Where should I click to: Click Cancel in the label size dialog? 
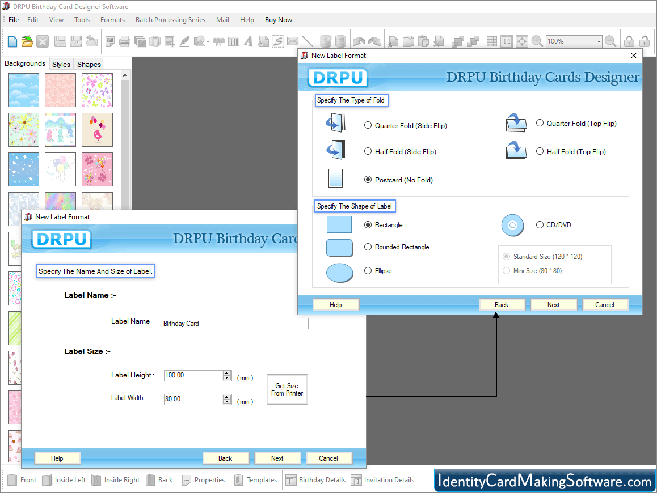(328, 458)
